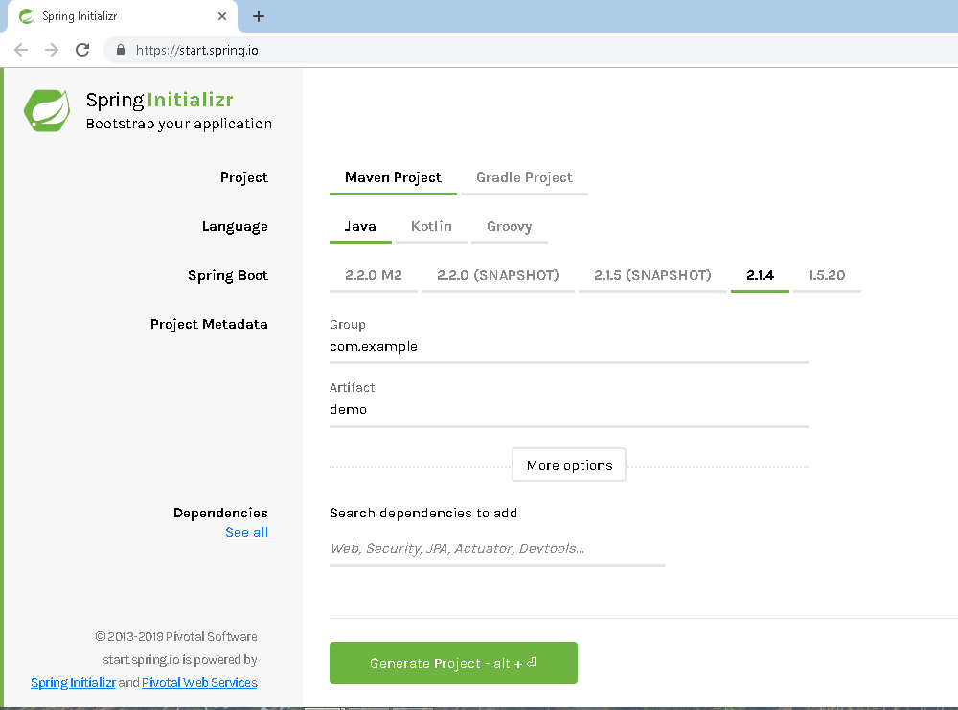Image resolution: width=958 pixels, height=710 pixels.
Task: Click the browser forward arrow icon
Action: [x=51, y=49]
